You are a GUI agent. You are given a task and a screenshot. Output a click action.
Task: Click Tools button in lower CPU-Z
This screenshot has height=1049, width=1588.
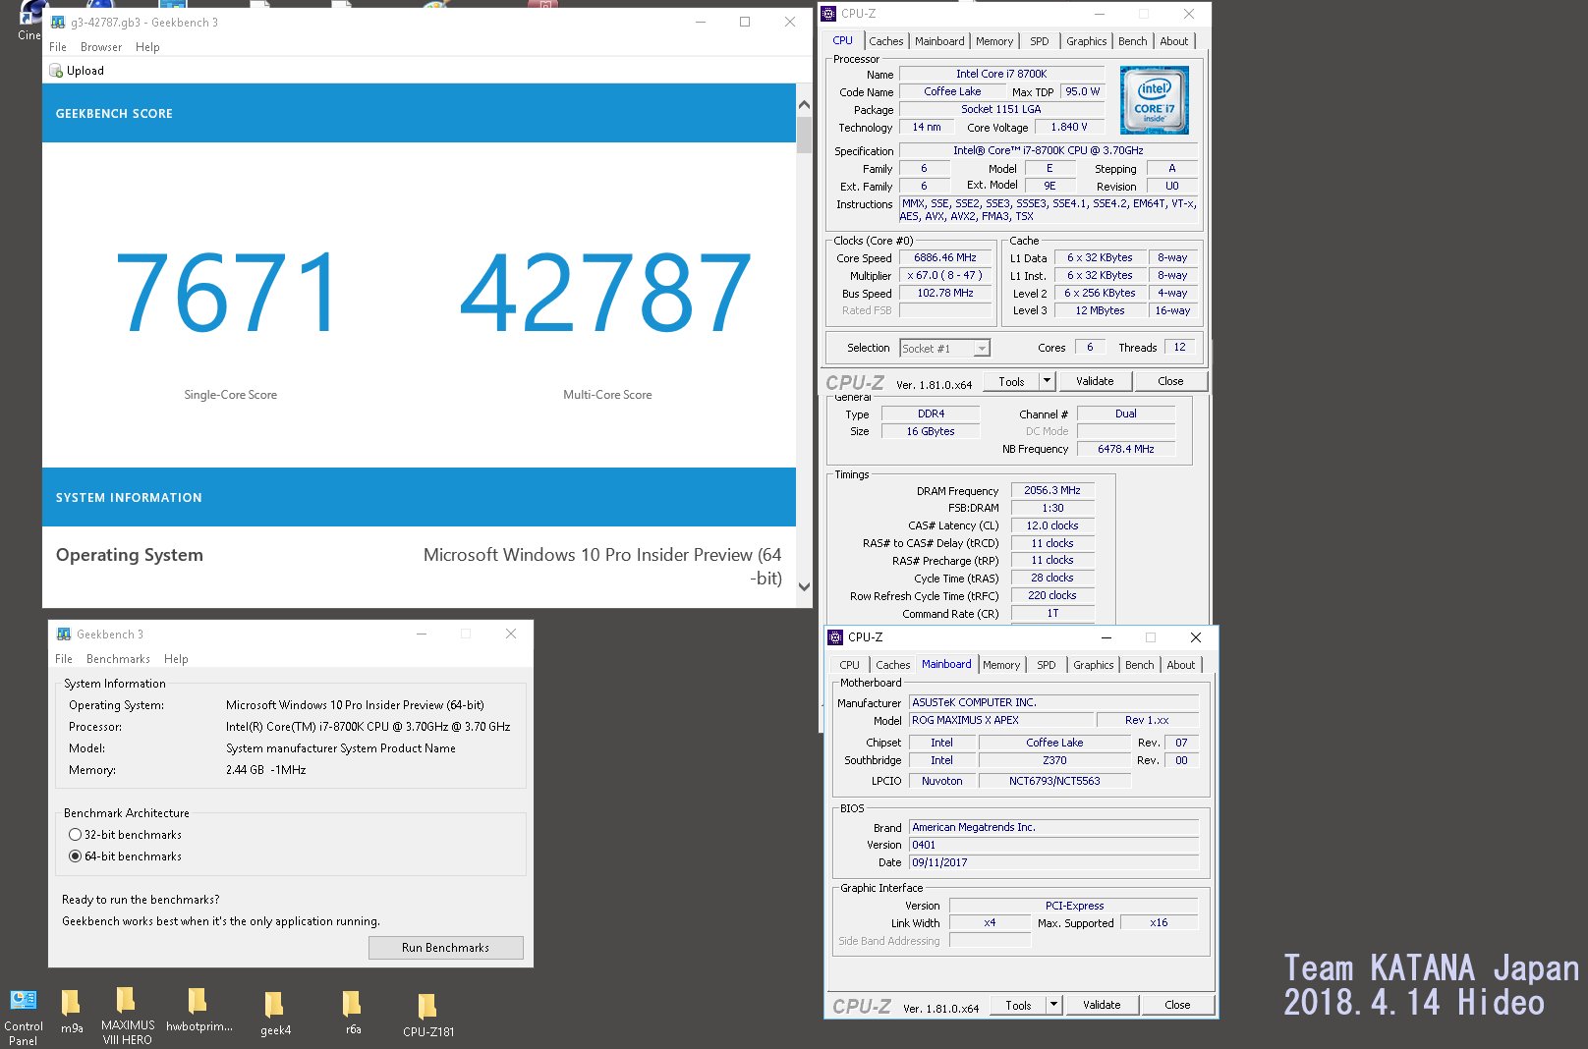click(1018, 1005)
